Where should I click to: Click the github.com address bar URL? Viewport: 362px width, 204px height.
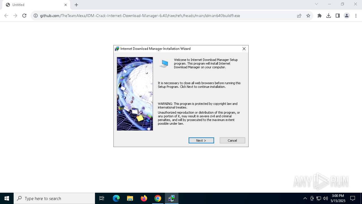coord(140,16)
